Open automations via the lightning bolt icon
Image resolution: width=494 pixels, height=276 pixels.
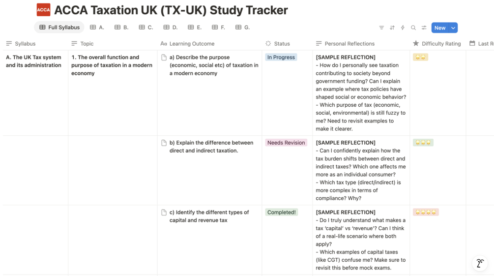403,28
